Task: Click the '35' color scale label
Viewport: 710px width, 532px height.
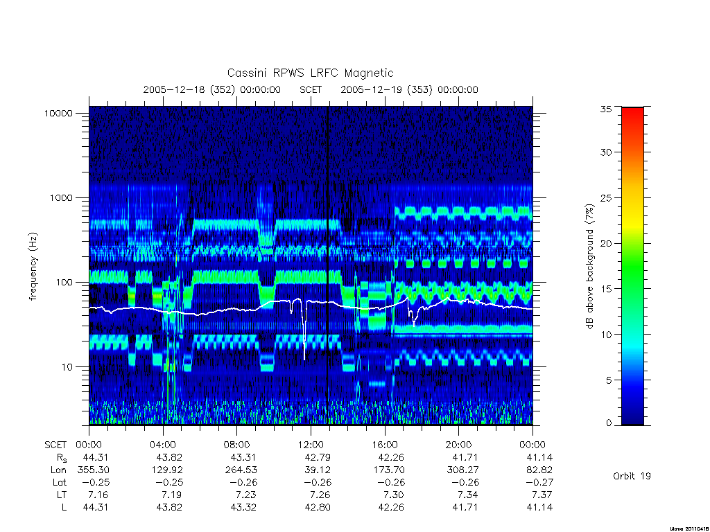Action: 605,109
